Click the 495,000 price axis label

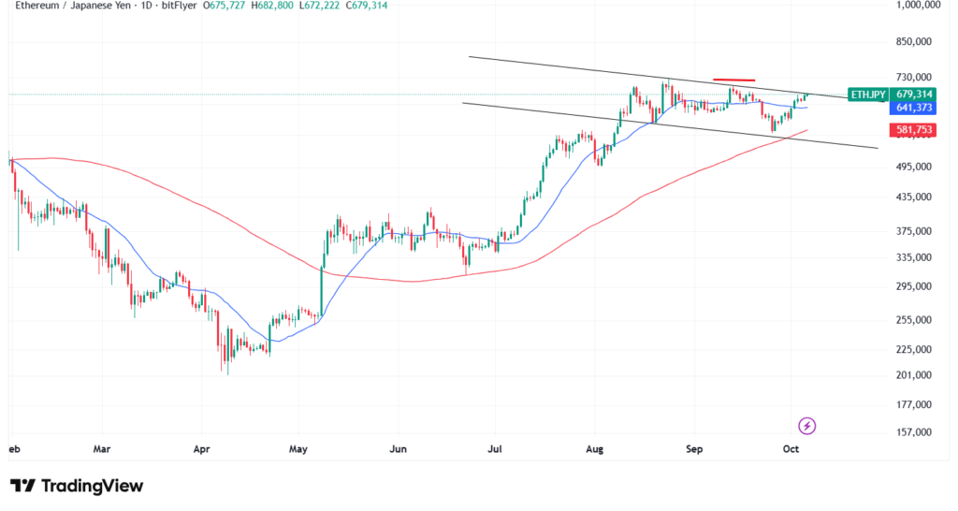tap(911, 167)
